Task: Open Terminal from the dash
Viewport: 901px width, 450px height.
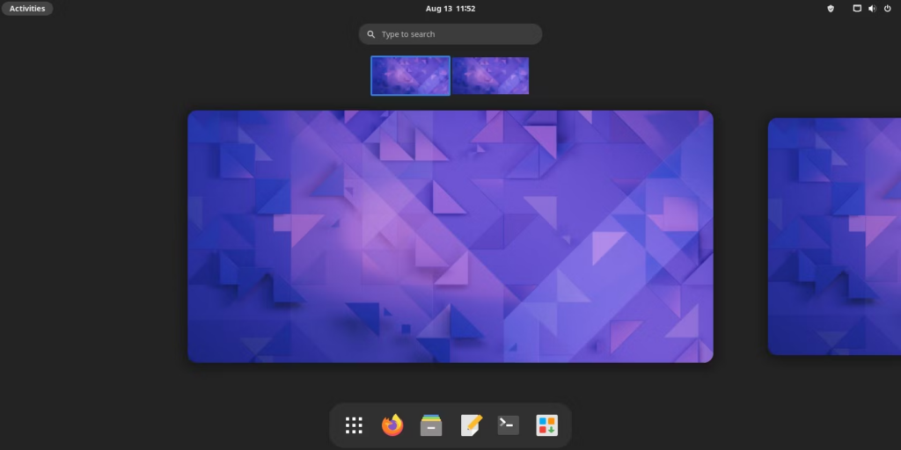Action: coord(509,425)
